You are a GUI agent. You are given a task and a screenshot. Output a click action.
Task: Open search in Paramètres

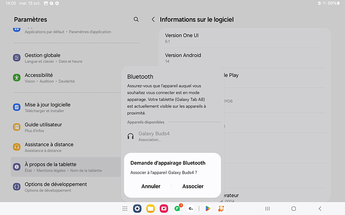(136, 19)
